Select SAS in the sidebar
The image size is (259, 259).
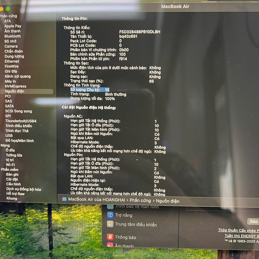8,101
